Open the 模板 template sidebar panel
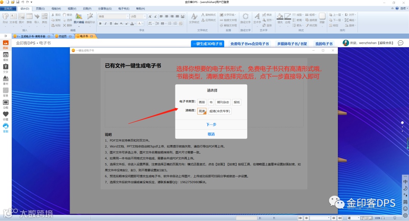Viewport: 409px width, 221px height. [x=5, y=57]
